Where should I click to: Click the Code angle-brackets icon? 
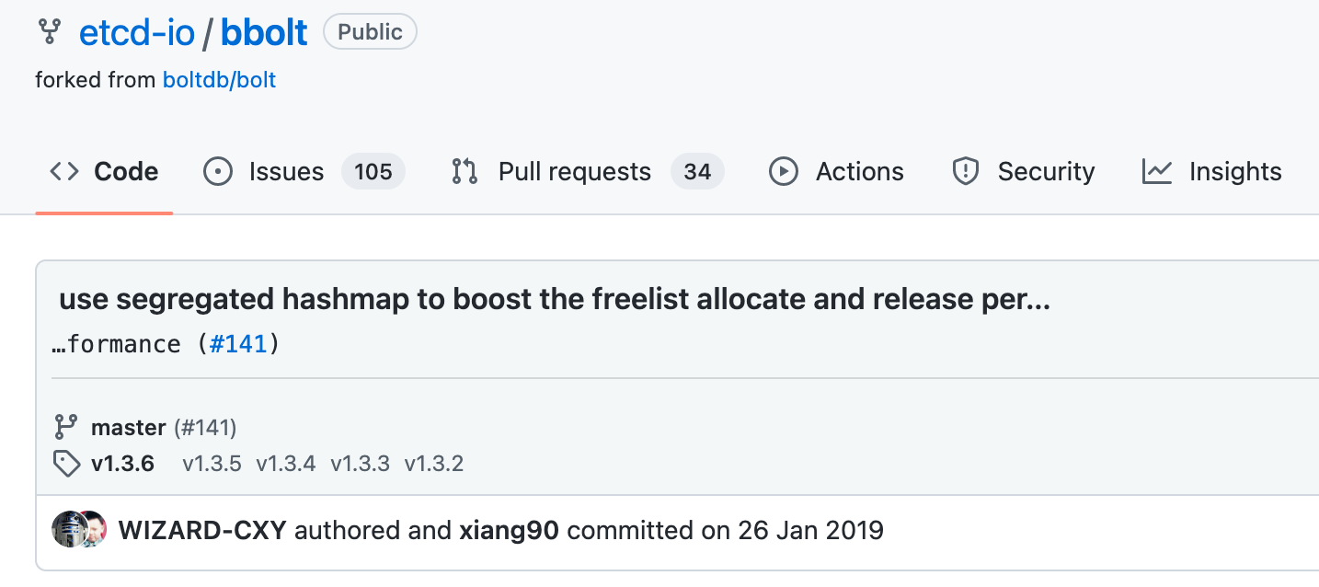64,171
